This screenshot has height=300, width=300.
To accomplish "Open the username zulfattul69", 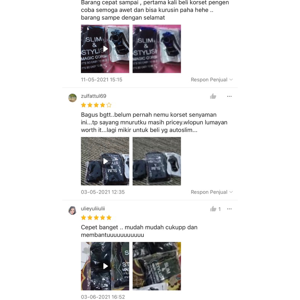I will (93, 96).
